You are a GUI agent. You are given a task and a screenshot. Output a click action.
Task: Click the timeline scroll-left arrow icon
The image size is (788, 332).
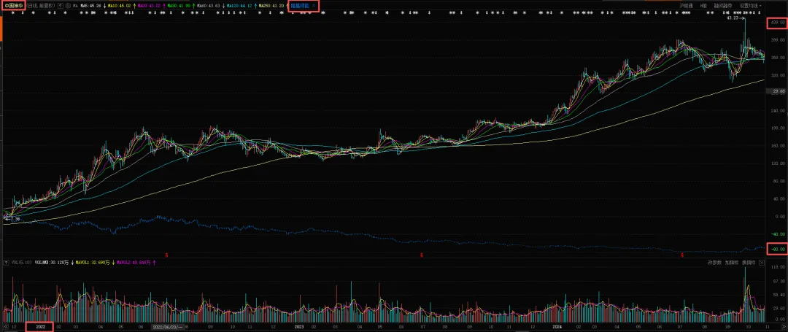click(4, 326)
